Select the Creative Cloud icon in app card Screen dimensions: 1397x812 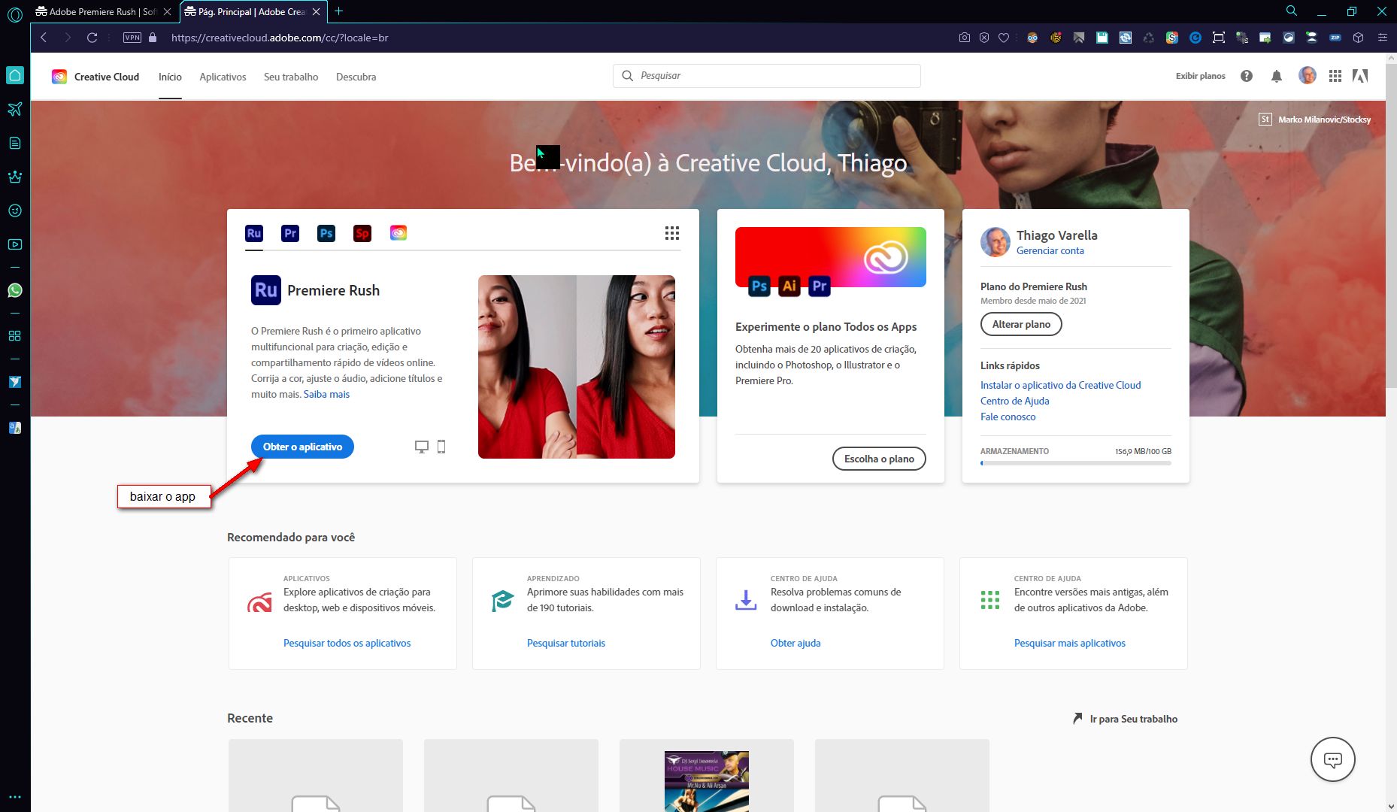click(398, 233)
